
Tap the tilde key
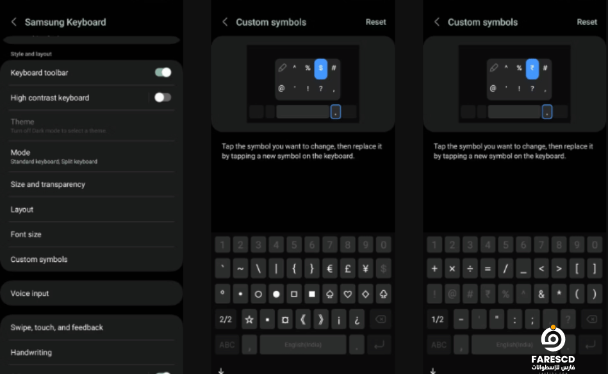point(240,268)
